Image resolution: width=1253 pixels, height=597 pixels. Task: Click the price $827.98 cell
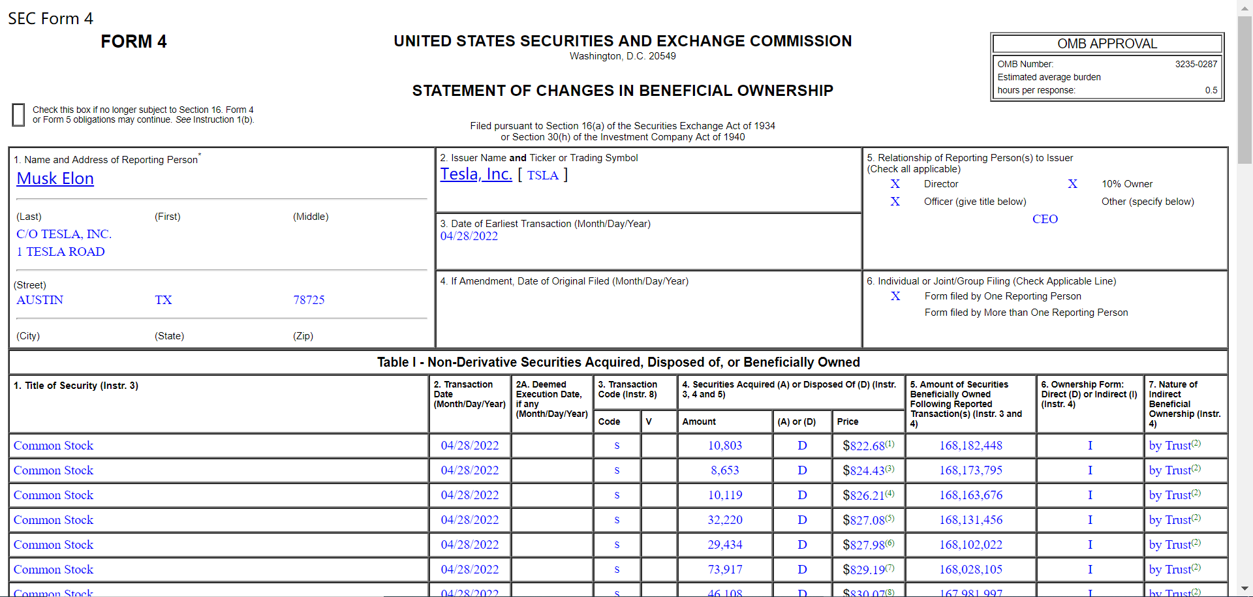(869, 545)
